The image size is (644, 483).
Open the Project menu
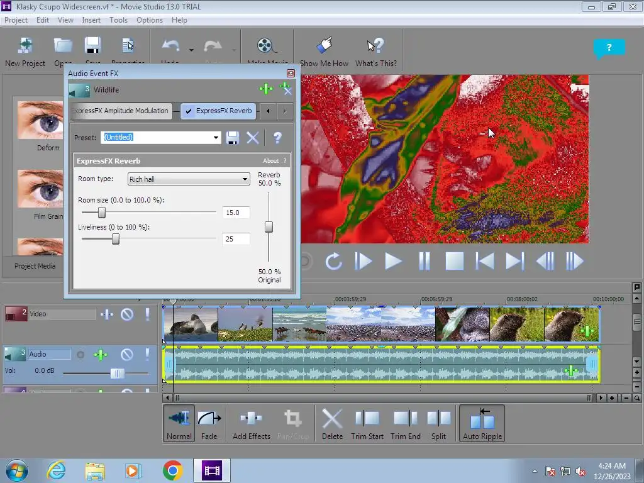[x=16, y=20]
